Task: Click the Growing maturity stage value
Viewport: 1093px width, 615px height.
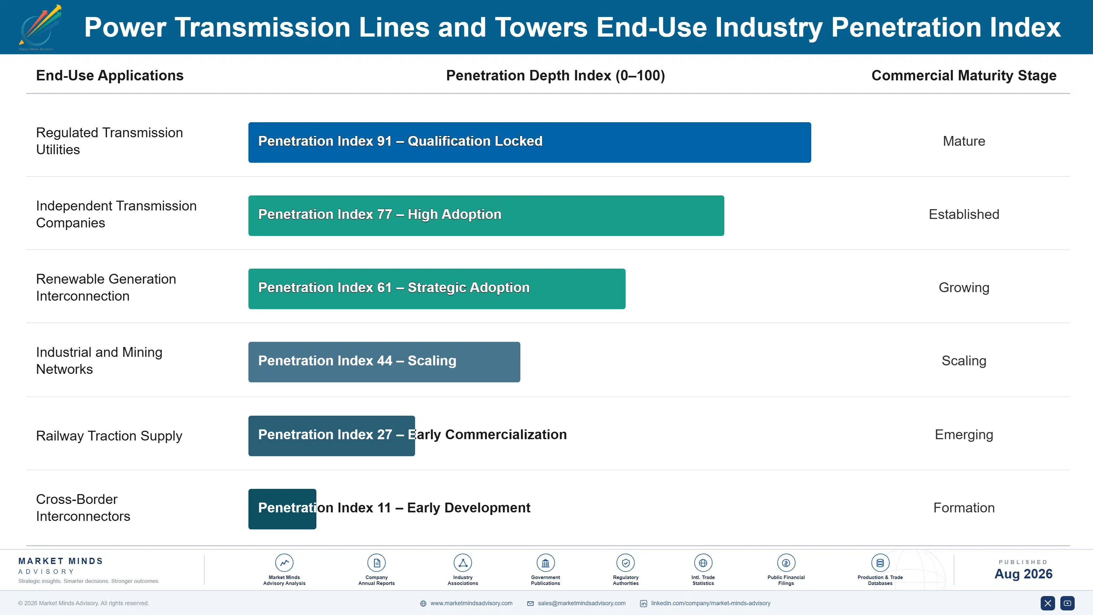Action: [x=964, y=288]
